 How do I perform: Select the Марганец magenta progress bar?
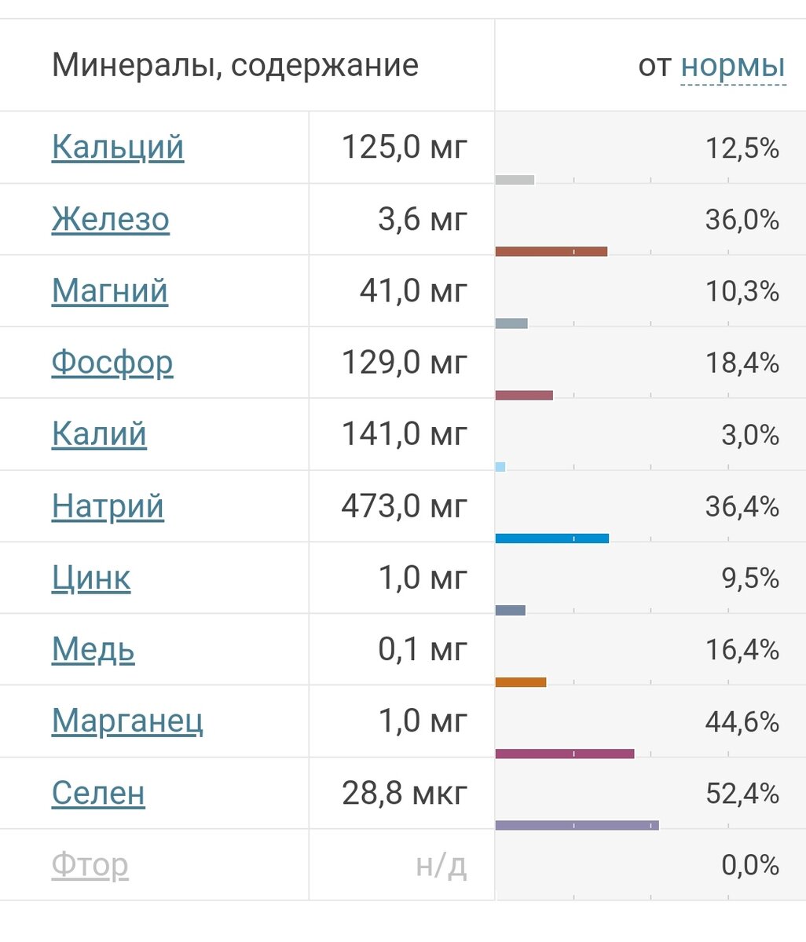coord(566,754)
